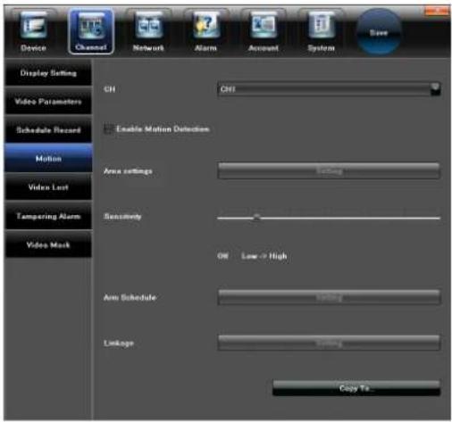Switch to Video Mask tab

tap(48, 244)
